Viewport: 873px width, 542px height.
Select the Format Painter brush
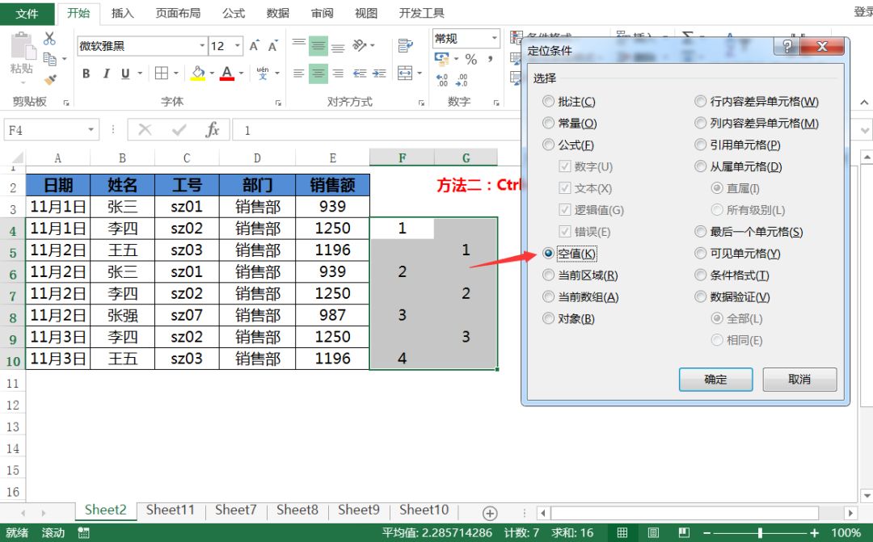(x=50, y=80)
